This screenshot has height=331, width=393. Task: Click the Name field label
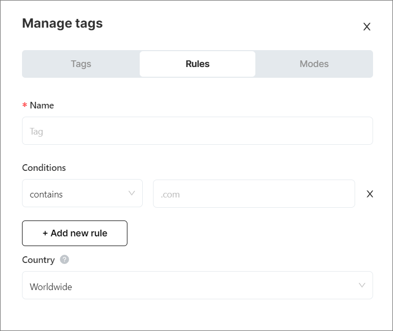(41, 105)
